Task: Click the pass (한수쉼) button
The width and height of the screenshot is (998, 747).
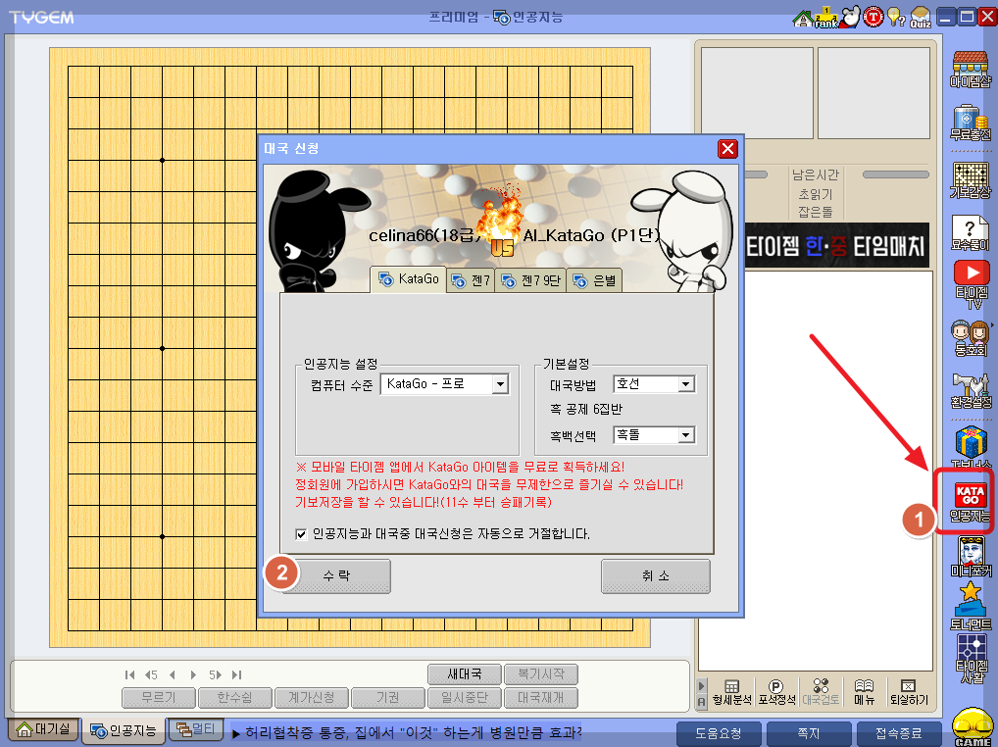Action: pos(235,698)
